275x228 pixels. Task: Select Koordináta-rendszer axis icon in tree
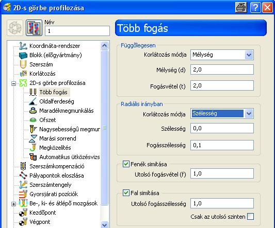click(23, 46)
